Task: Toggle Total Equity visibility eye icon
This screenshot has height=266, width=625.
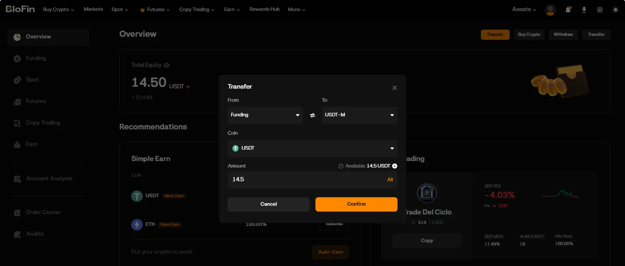Action: 166,65
